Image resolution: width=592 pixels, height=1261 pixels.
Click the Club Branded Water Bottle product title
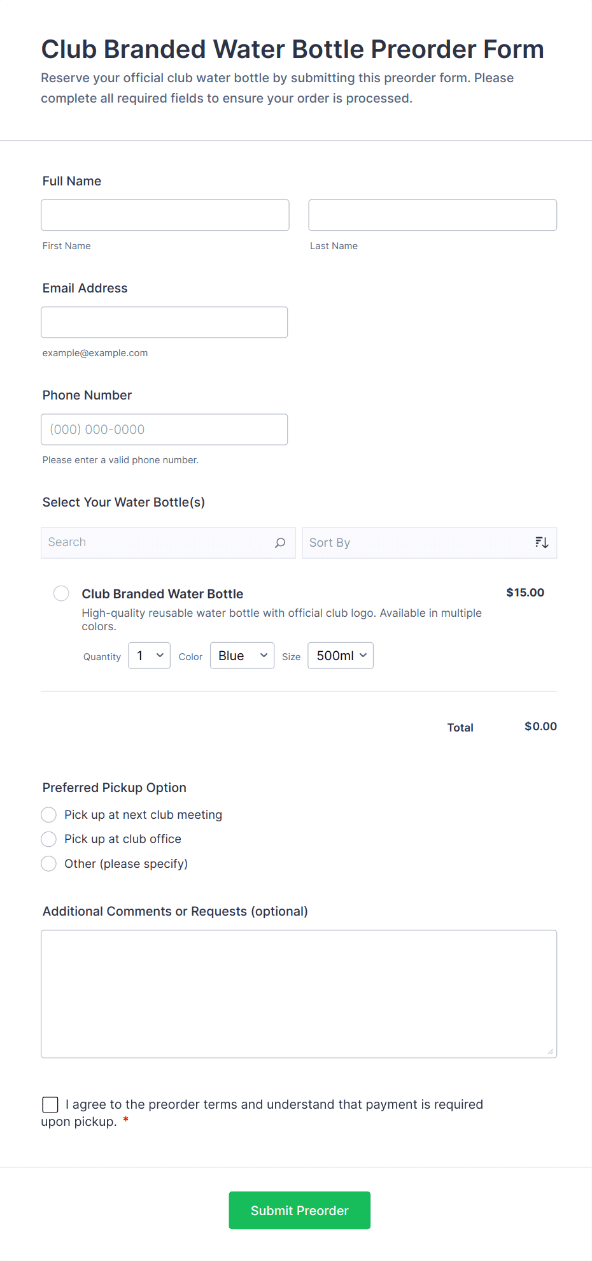pos(162,594)
